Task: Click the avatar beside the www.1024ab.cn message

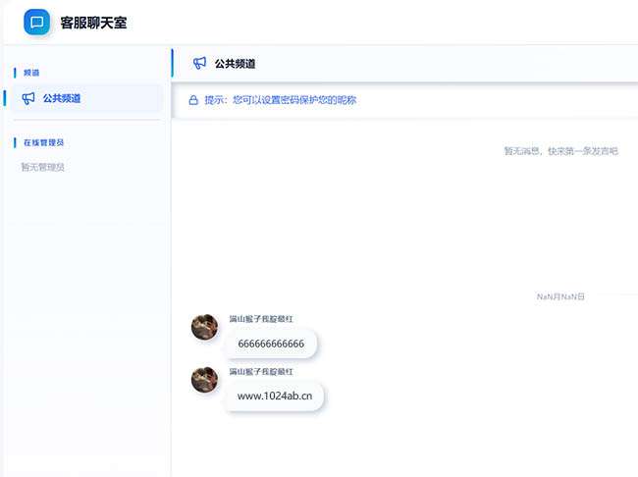Action: pyautogui.click(x=205, y=380)
